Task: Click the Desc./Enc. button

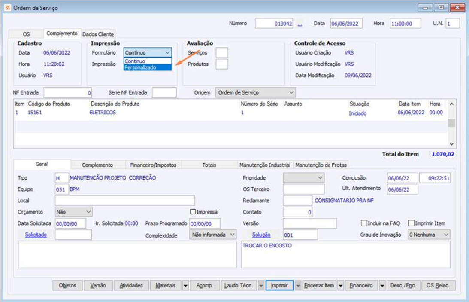Action: point(403,286)
